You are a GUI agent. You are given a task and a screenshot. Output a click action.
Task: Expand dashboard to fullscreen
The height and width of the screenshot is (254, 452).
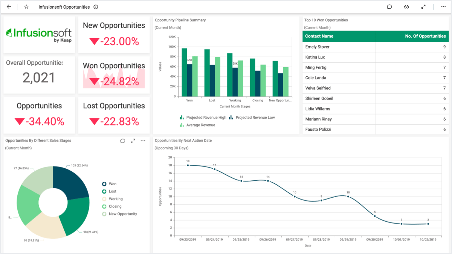(x=423, y=6)
